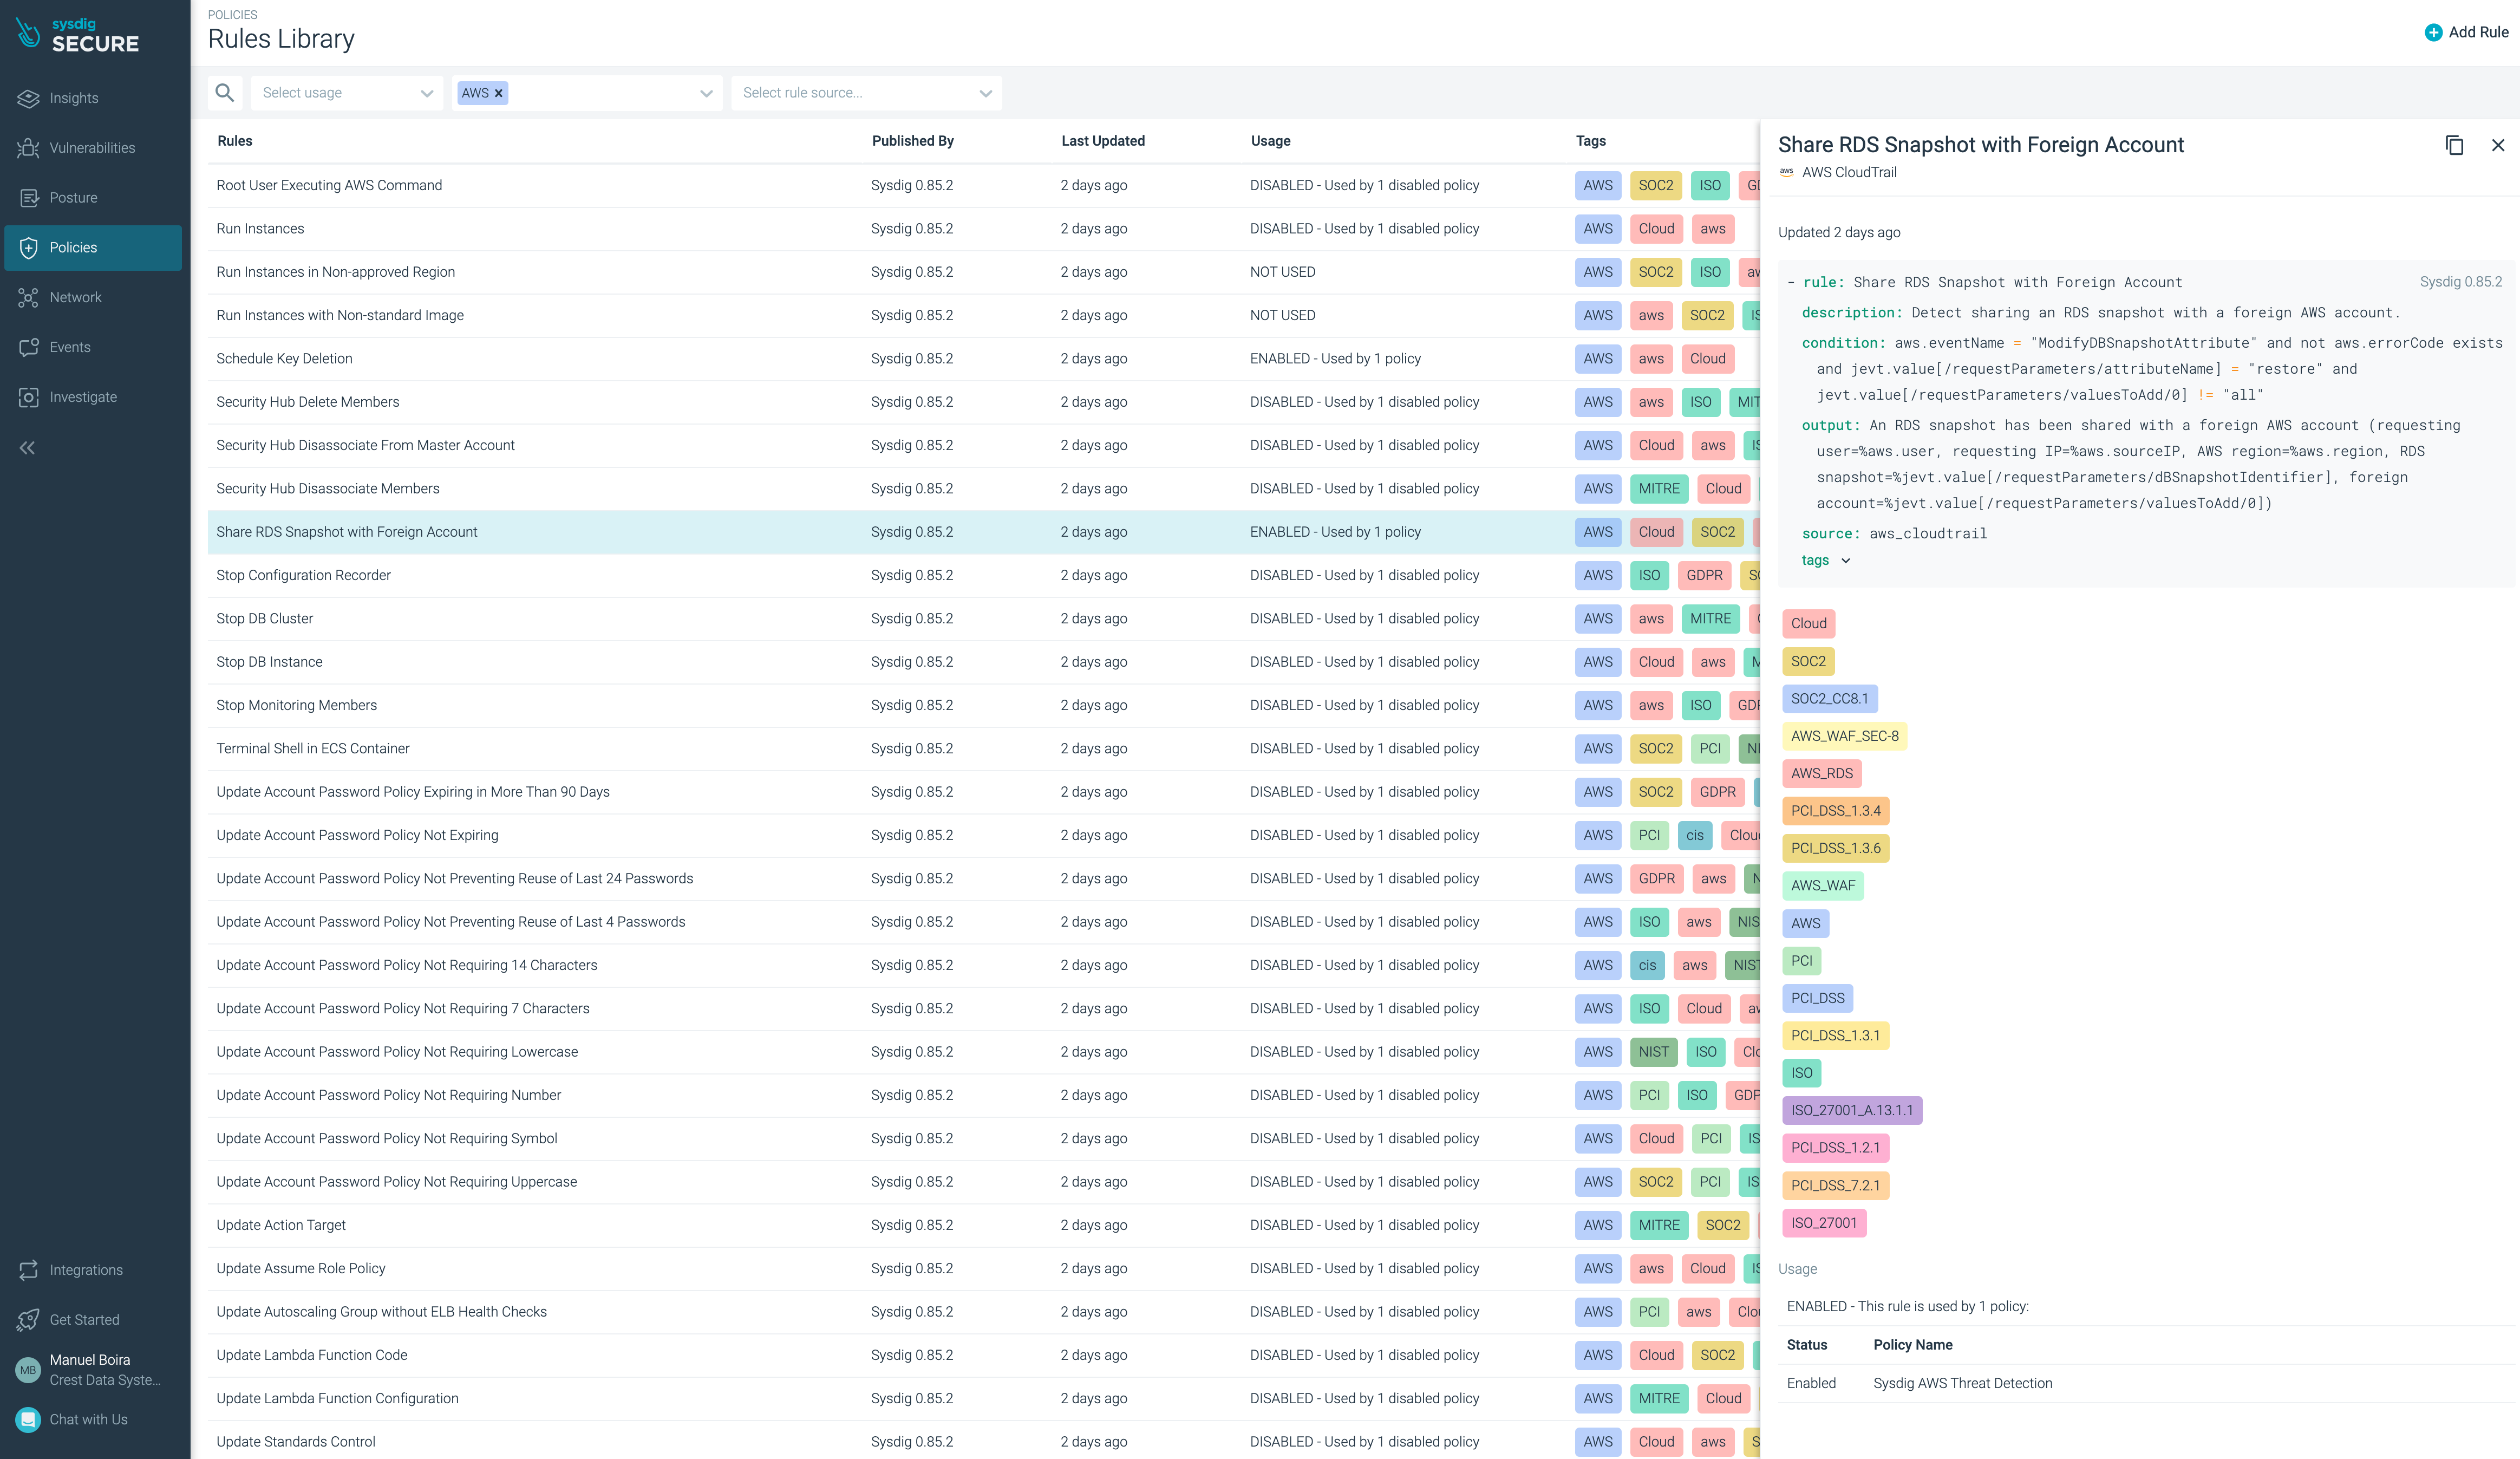Open the Select rule source dropdown
The height and width of the screenshot is (1459, 2520).
(866, 92)
